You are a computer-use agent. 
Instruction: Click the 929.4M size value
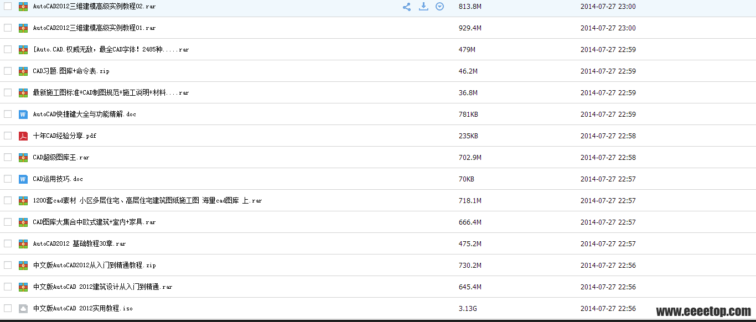coord(470,28)
